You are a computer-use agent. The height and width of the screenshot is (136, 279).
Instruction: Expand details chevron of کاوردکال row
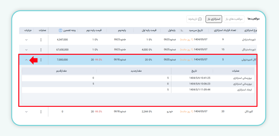(x=26, y=112)
